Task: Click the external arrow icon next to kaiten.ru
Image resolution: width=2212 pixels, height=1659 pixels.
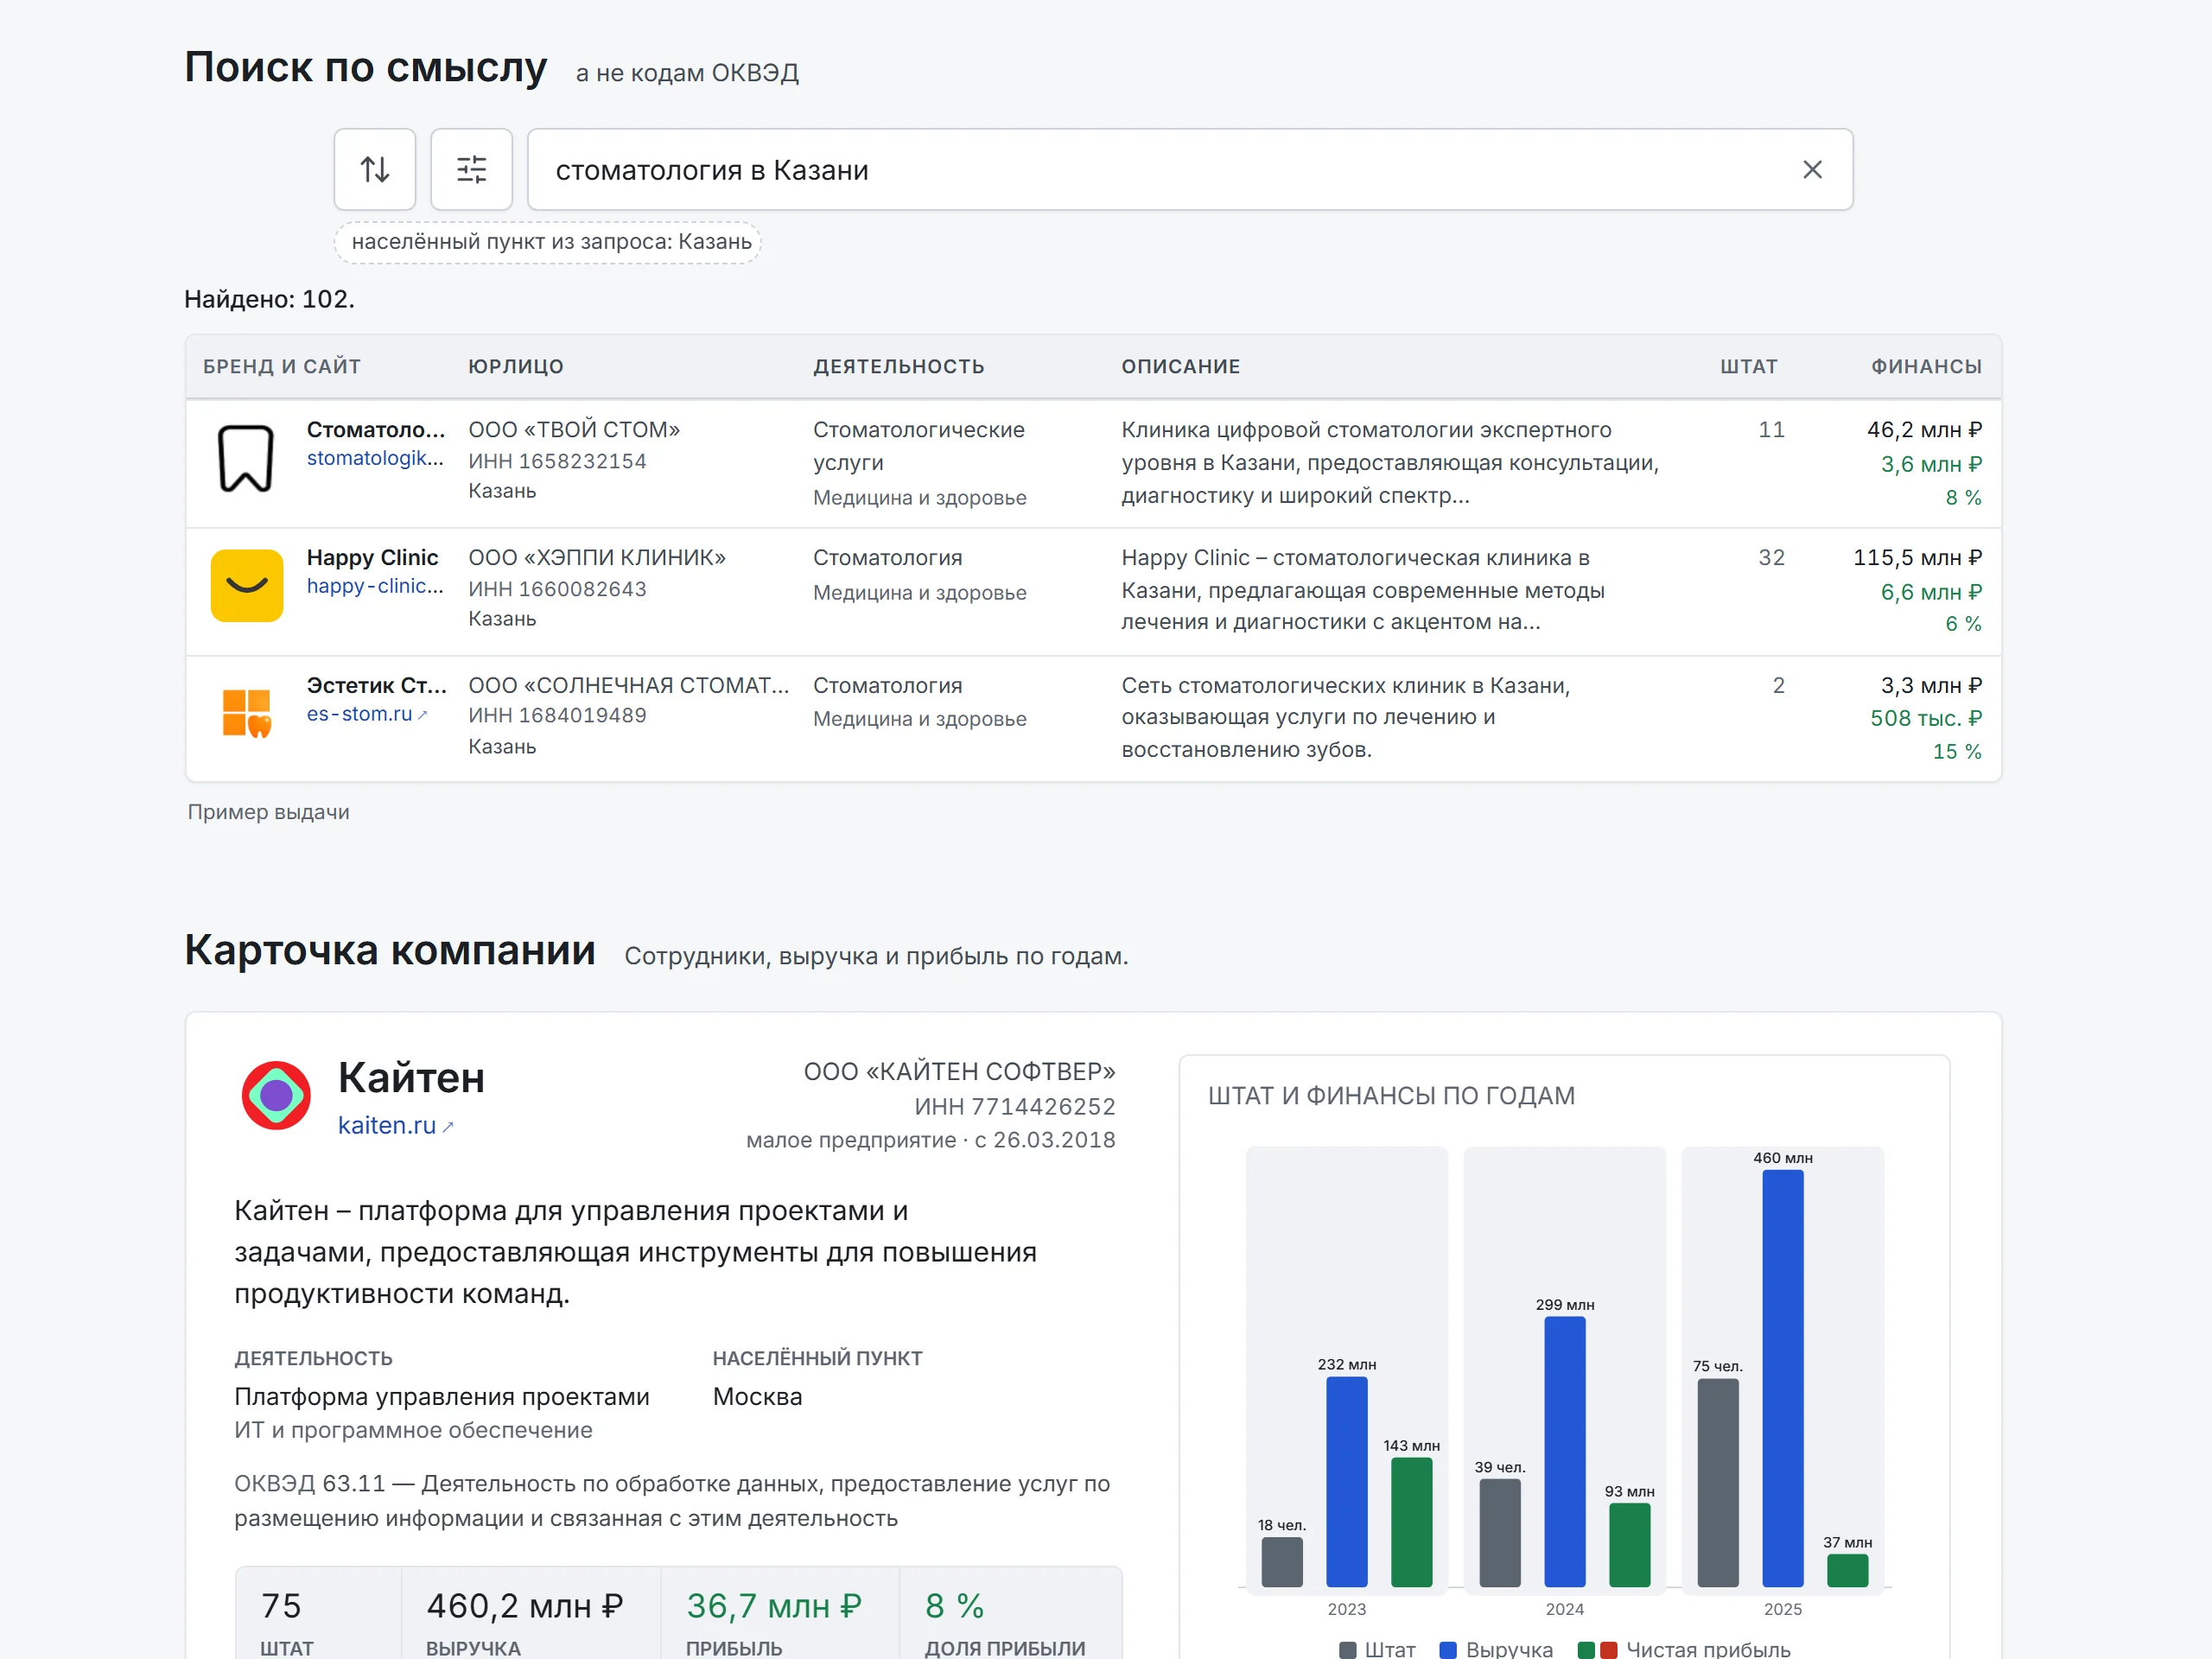Action: coord(448,1127)
